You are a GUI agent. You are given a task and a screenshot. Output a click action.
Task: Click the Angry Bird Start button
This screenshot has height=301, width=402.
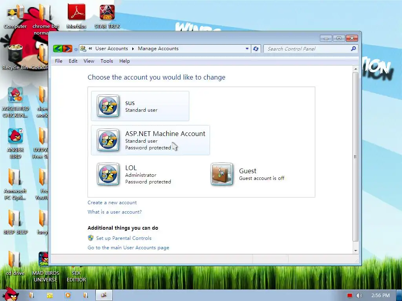click(11, 294)
